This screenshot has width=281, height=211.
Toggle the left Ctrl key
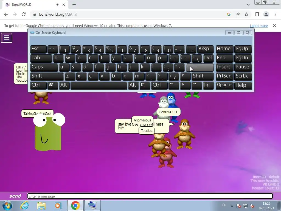38,85
